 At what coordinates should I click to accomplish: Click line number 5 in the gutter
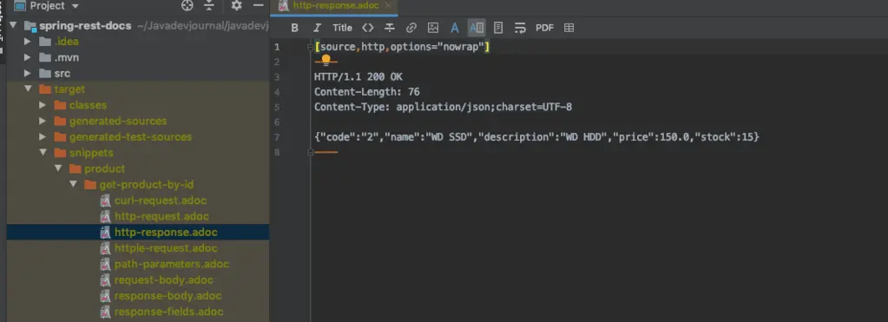276,107
